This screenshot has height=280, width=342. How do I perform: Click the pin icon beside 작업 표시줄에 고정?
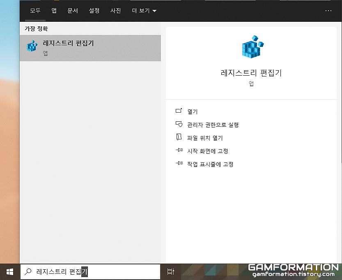[179, 163]
